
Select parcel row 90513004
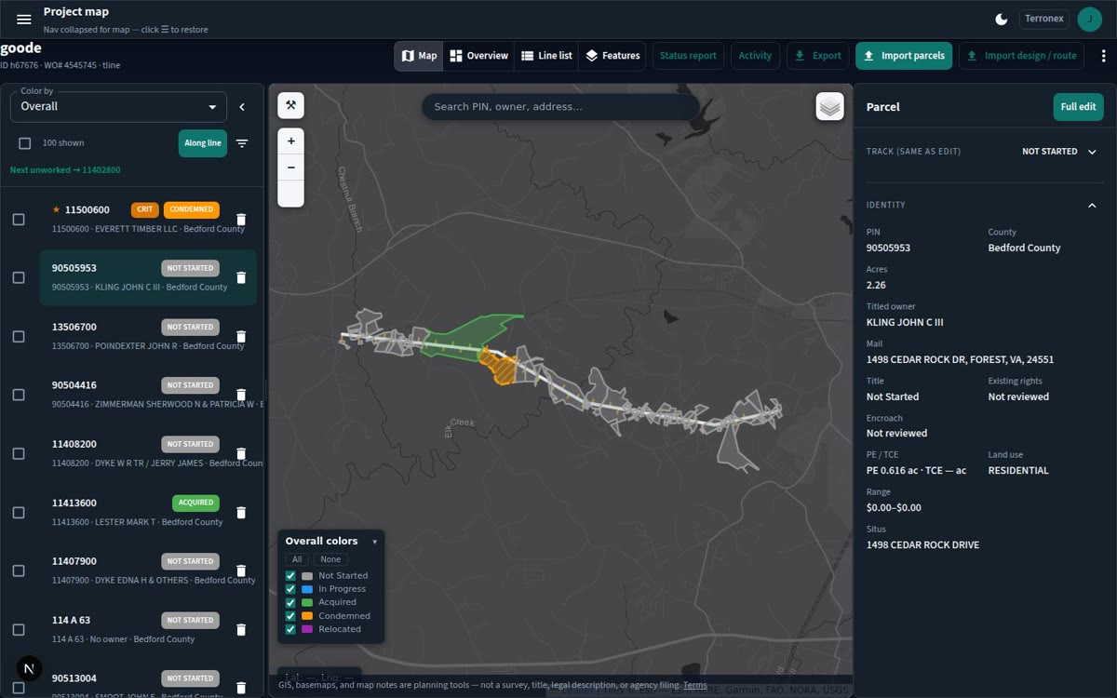point(147,679)
